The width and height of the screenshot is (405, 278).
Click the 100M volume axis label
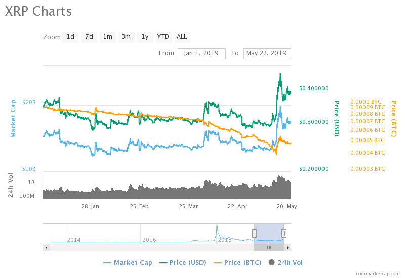coord(27,196)
